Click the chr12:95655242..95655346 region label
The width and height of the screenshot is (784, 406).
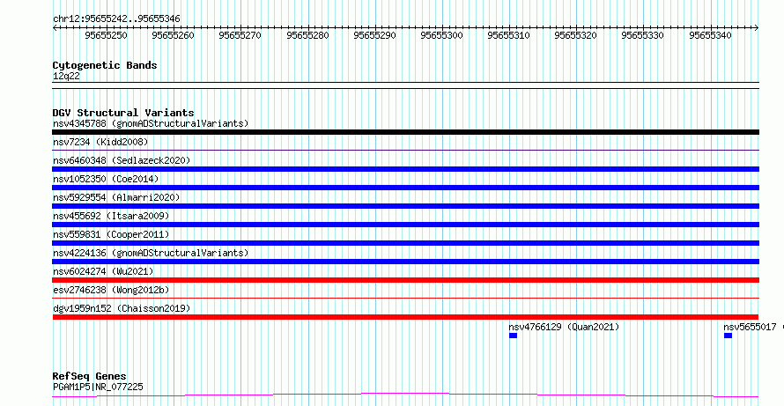point(116,18)
